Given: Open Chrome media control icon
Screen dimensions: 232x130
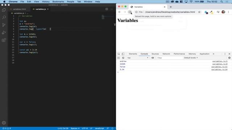Looking at the screenshot, I should point(218,12).
